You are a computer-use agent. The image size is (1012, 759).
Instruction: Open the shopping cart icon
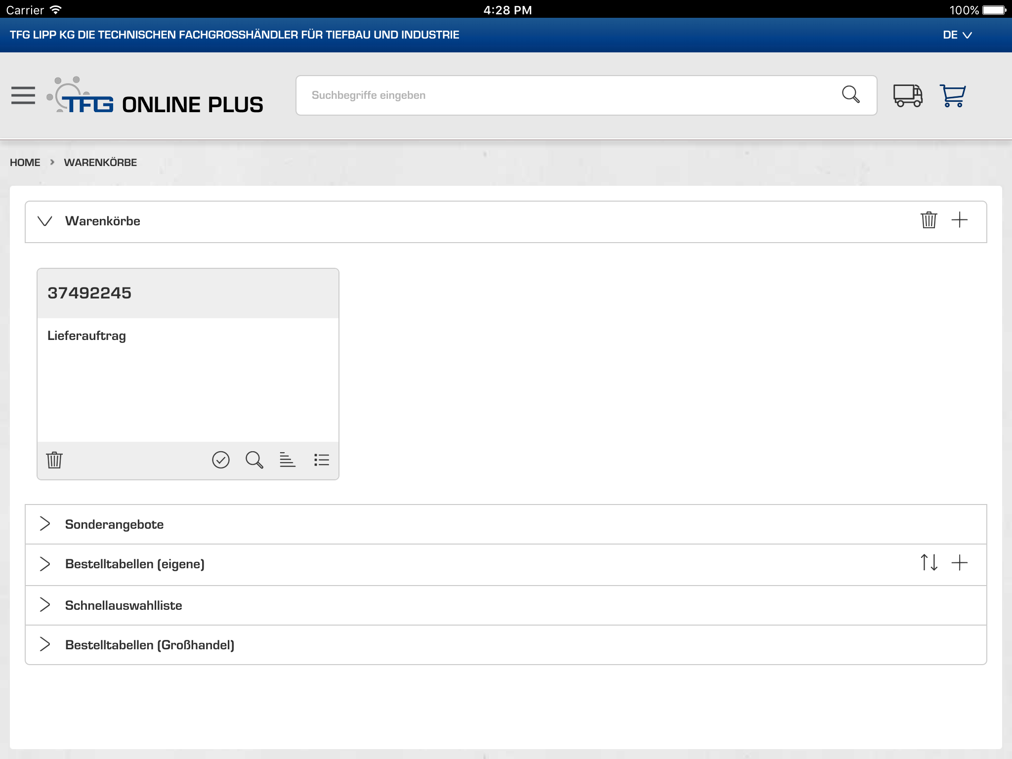point(952,95)
